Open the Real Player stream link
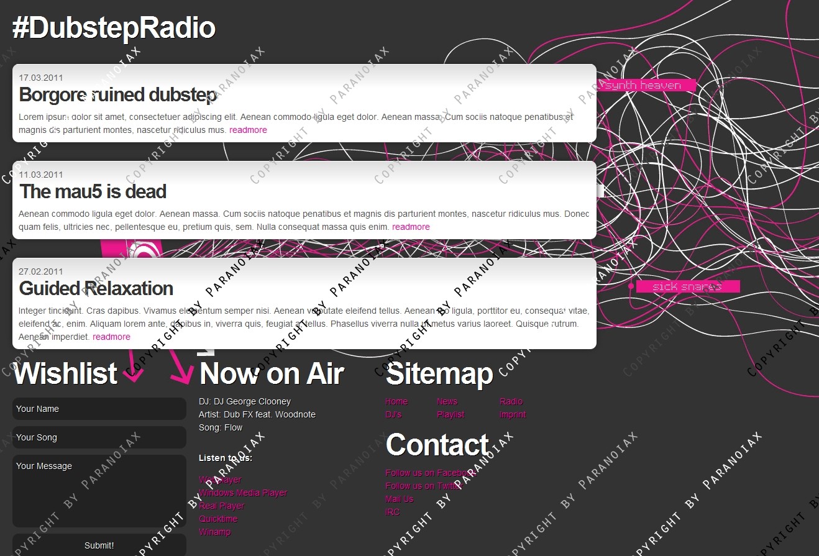Screen dimensions: 819x556 click(x=222, y=506)
